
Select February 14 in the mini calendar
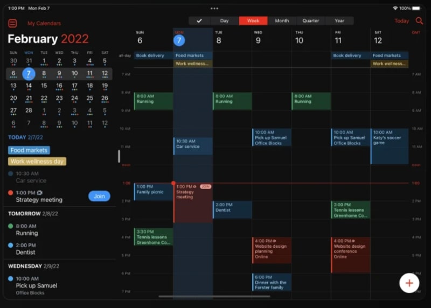pyautogui.click(x=29, y=86)
